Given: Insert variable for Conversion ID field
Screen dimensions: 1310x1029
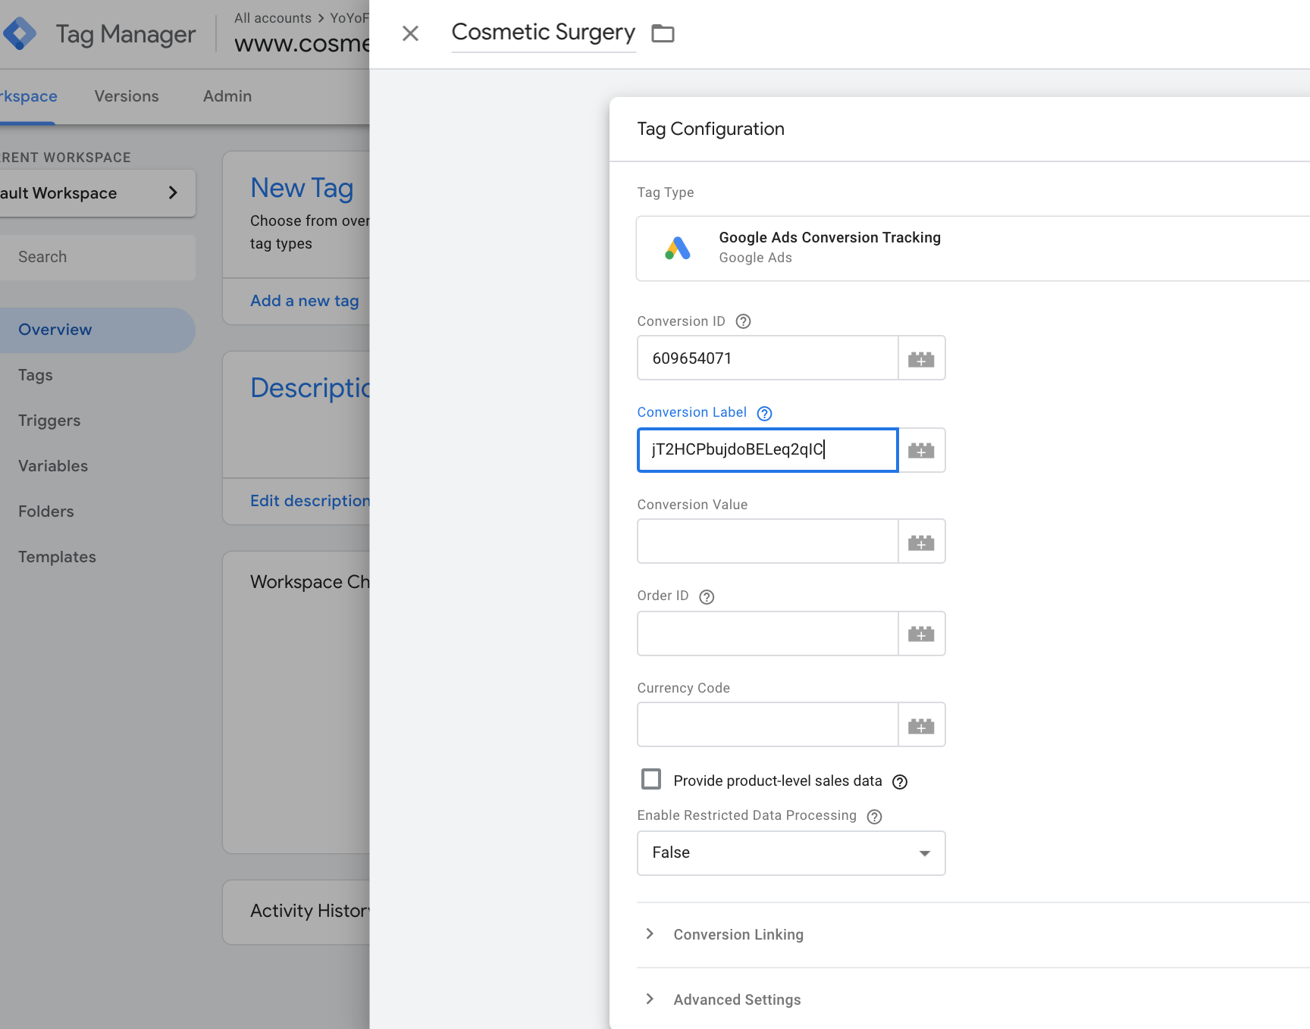Looking at the screenshot, I should pyautogui.click(x=921, y=358).
